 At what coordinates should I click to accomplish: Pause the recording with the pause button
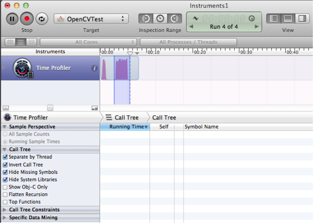(x=12, y=19)
